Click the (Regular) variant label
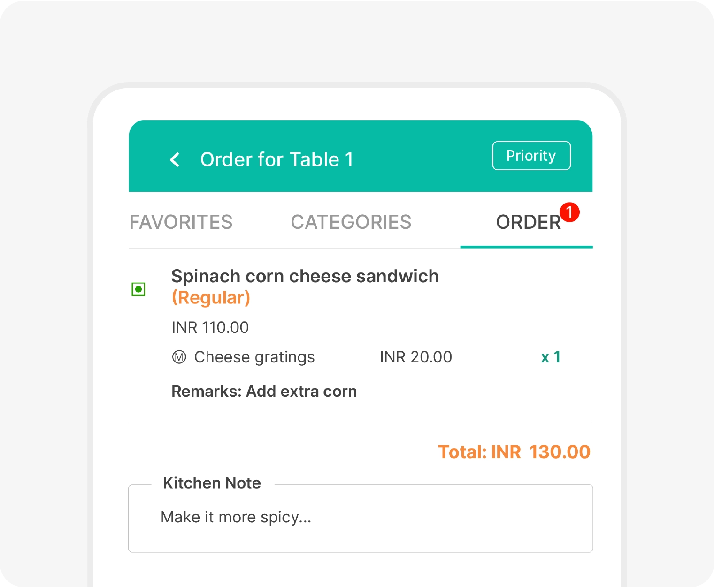This screenshot has height=588, width=714. [x=211, y=297]
